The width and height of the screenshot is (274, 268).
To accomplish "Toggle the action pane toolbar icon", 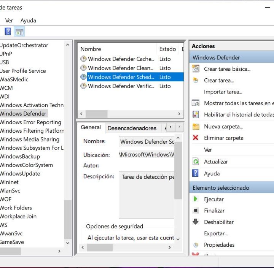I will pos(19,32).
